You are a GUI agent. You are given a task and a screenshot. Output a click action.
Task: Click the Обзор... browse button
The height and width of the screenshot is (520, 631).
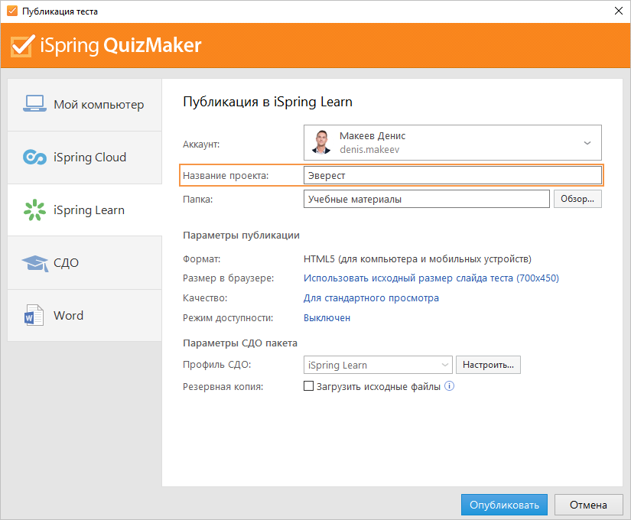577,199
